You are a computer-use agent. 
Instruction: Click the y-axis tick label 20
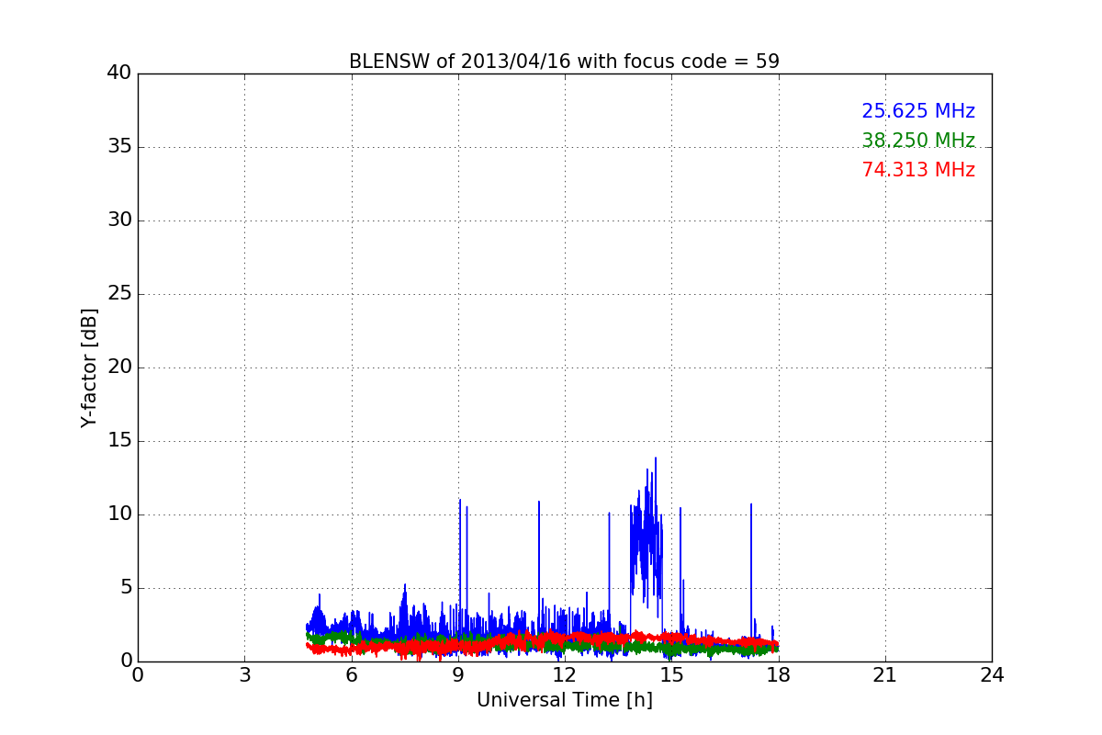pyautogui.click(x=119, y=367)
